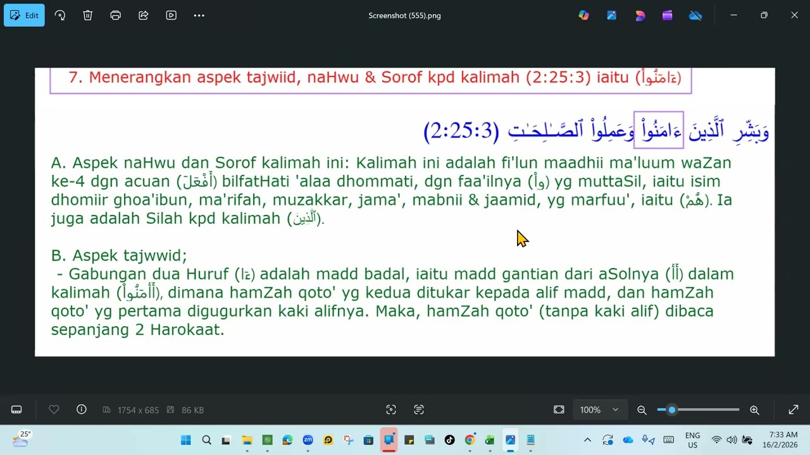Open the Windows Start menu

coord(186,440)
